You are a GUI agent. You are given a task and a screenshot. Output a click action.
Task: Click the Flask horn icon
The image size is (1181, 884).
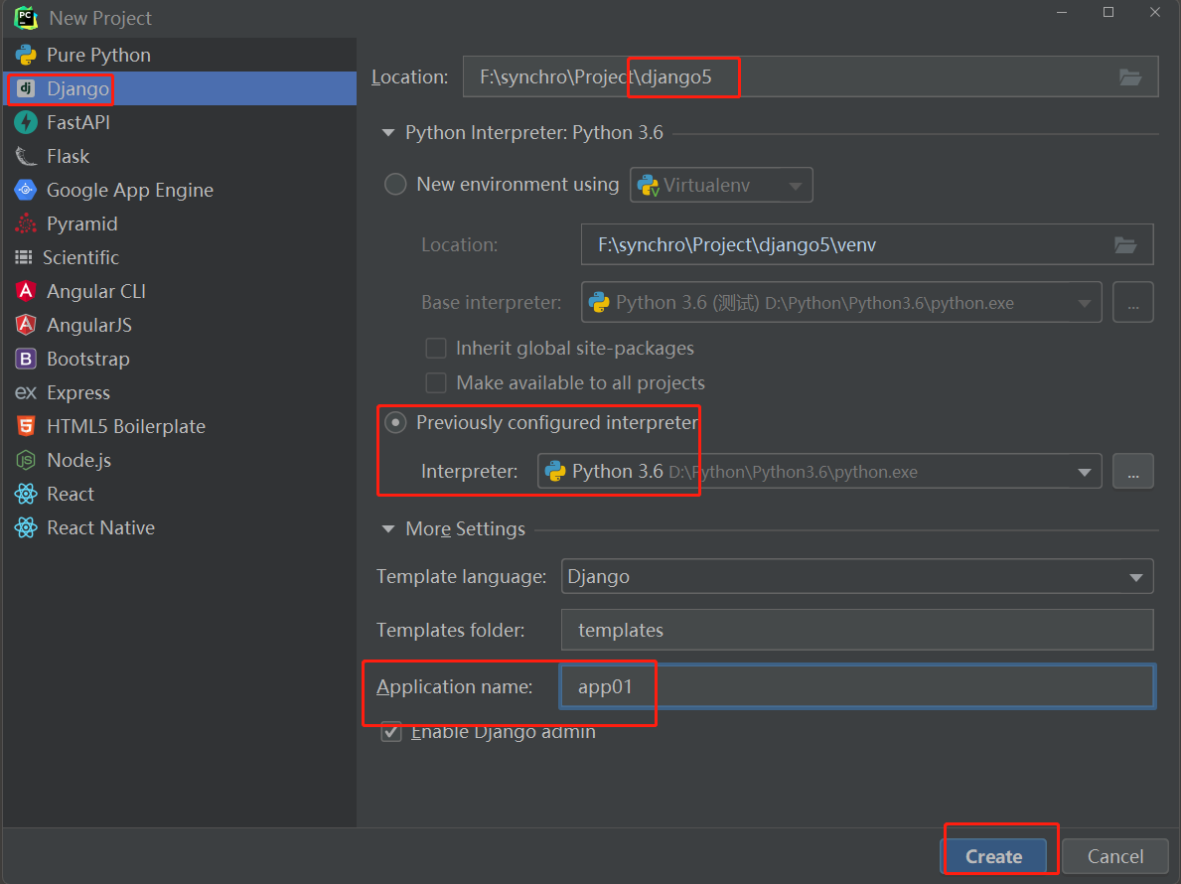point(26,157)
